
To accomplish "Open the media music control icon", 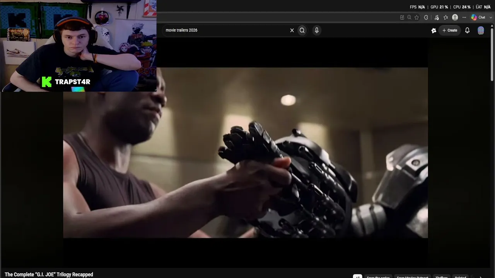I will coord(437,17).
